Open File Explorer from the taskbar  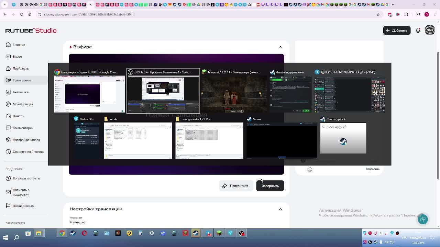[x=39, y=233]
